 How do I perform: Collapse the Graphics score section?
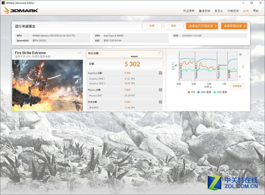(x=160, y=73)
